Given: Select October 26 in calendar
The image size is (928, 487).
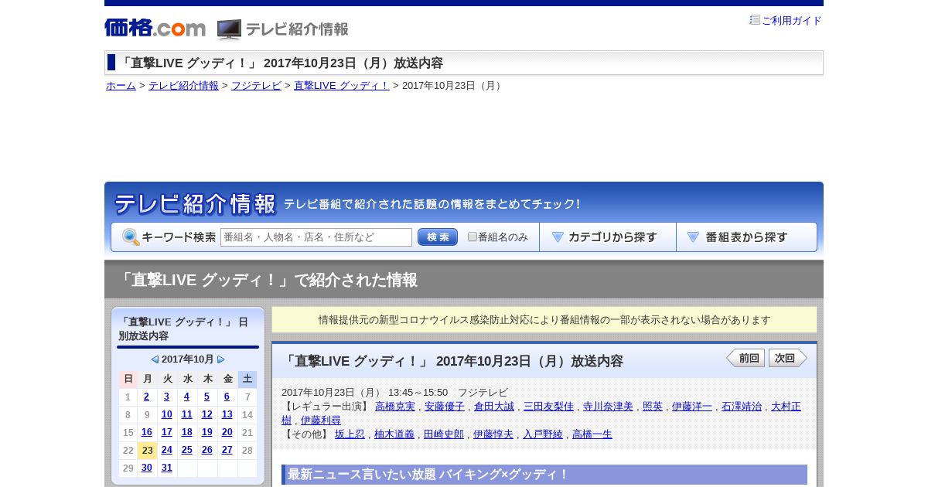Looking at the screenshot, I should 206,450.
